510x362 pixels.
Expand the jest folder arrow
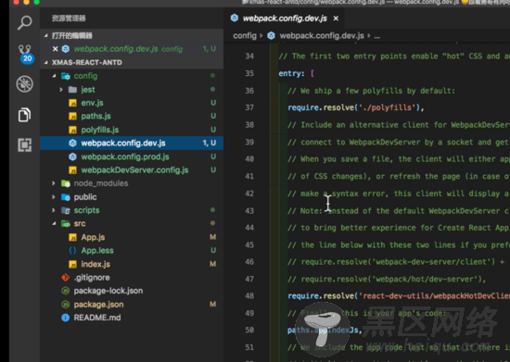coord(61,90)
